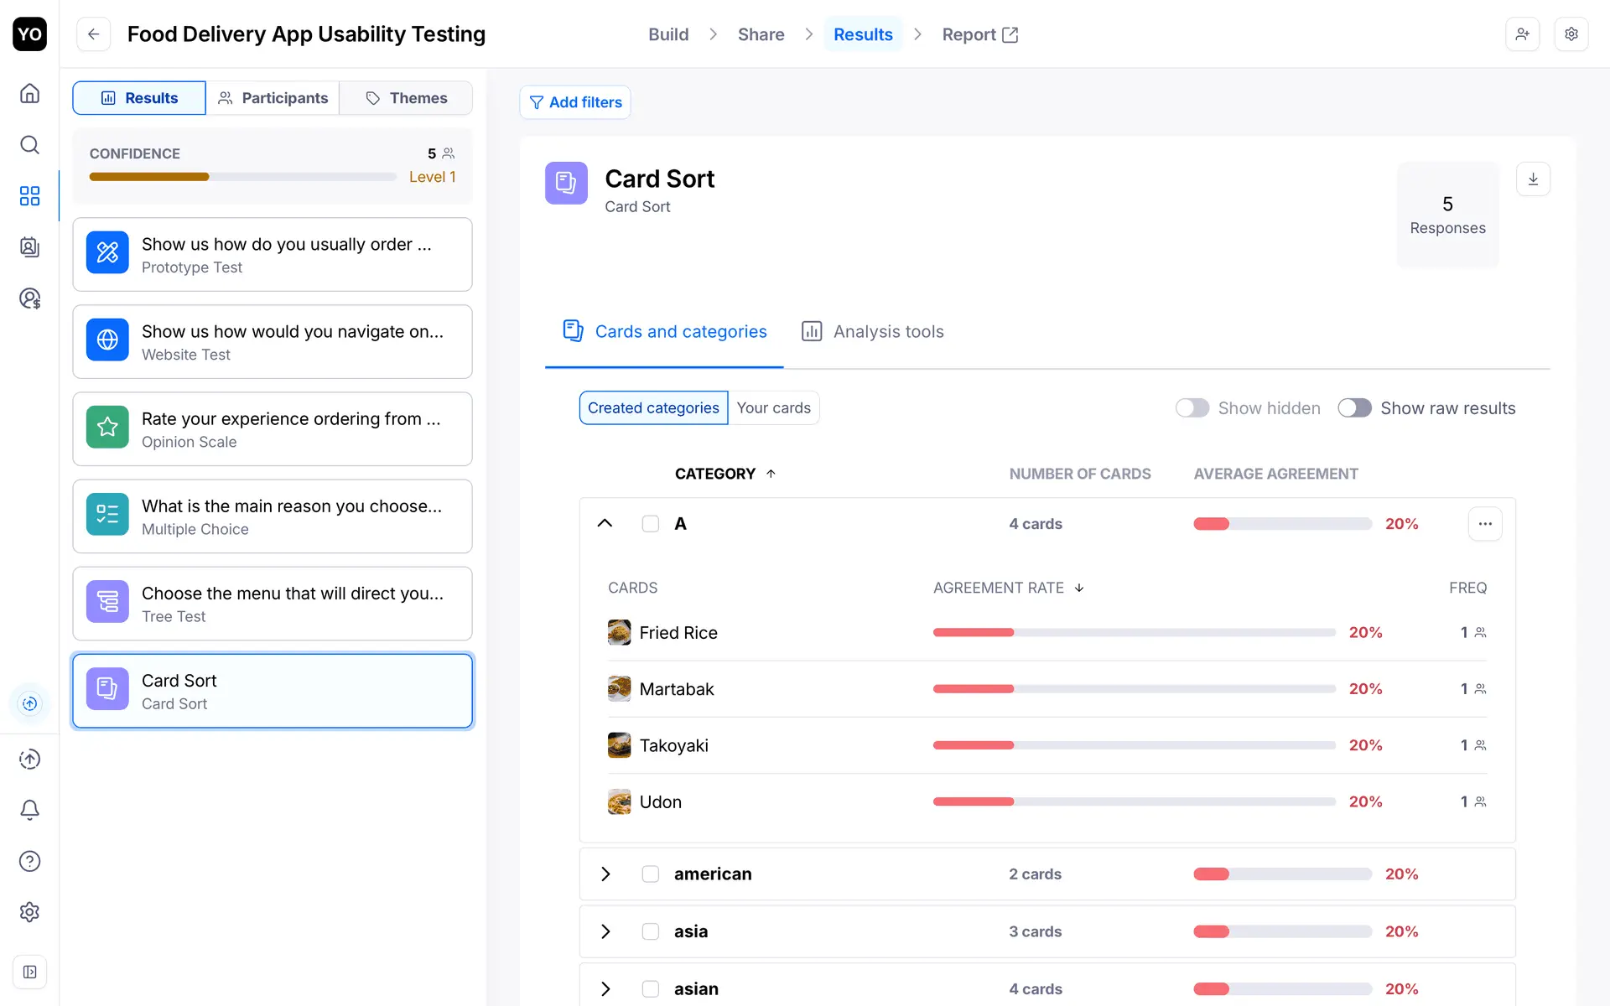Screen dimensions: 1610x1006
Task: Click the back arrow button
Action: [94, 34]
